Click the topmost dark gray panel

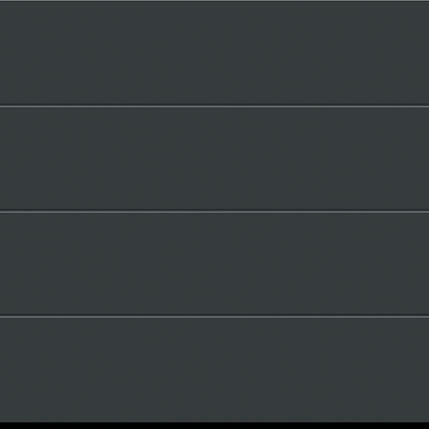click(214, 53)
